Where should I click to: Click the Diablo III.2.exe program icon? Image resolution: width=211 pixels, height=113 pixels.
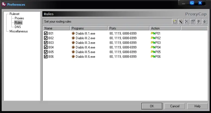[x=73, y=38]
